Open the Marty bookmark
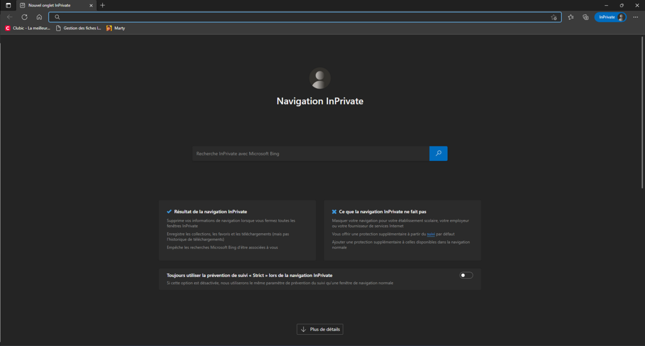The image size is (645, 346). (x=116, y=28)
